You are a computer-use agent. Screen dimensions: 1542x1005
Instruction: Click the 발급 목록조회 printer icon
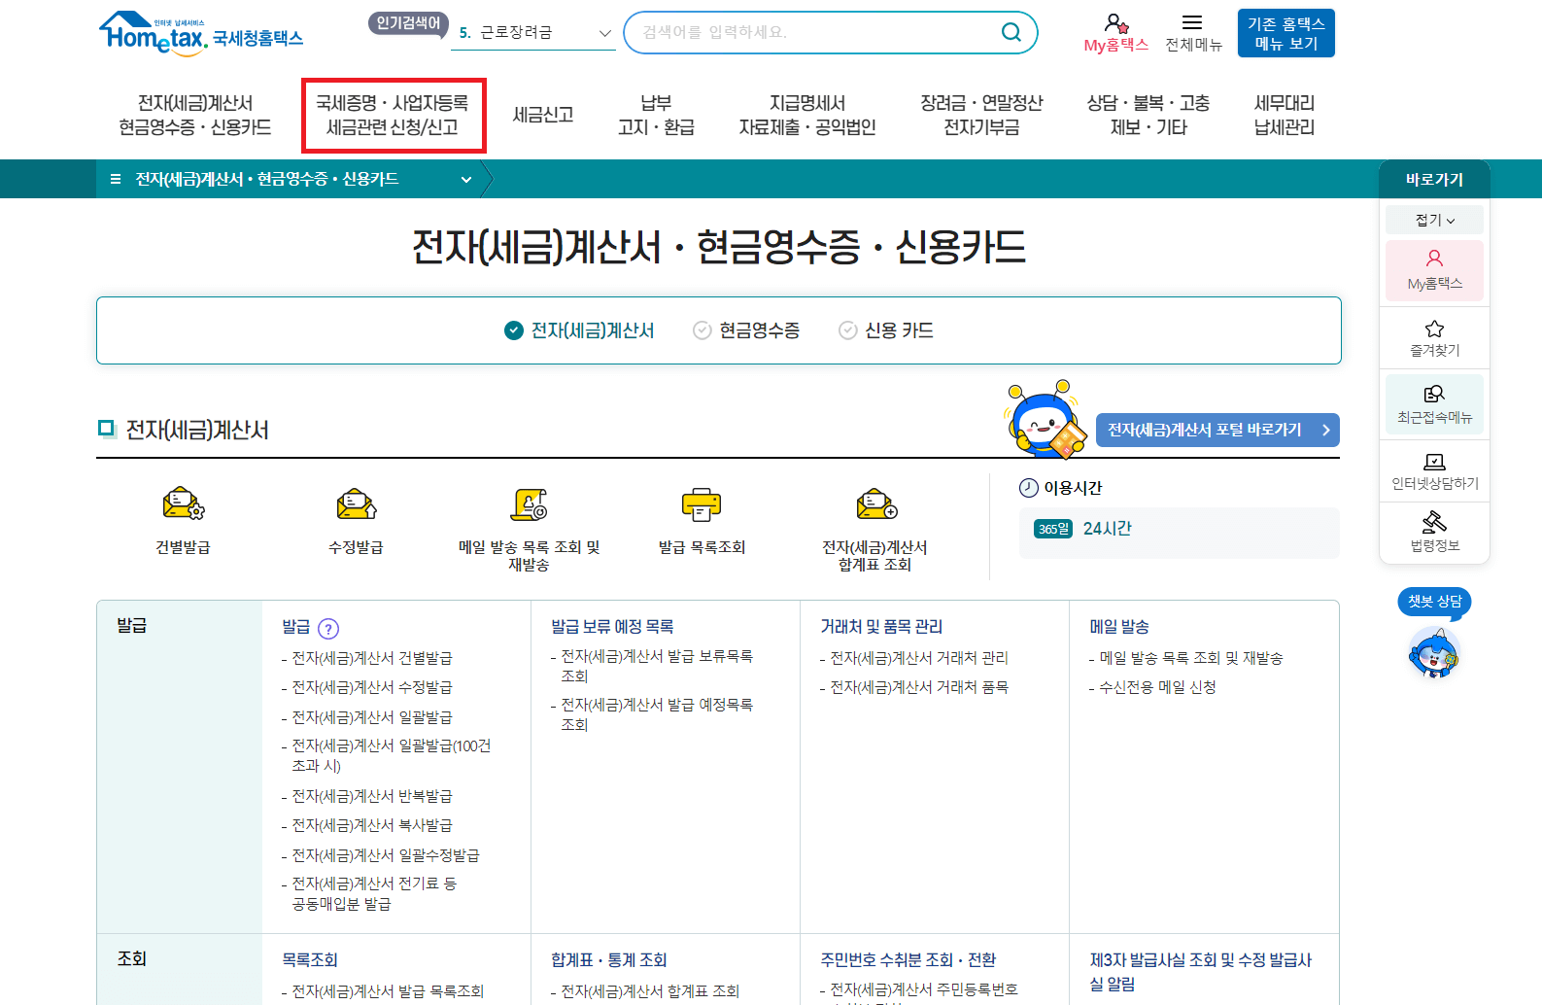(702, 504)
